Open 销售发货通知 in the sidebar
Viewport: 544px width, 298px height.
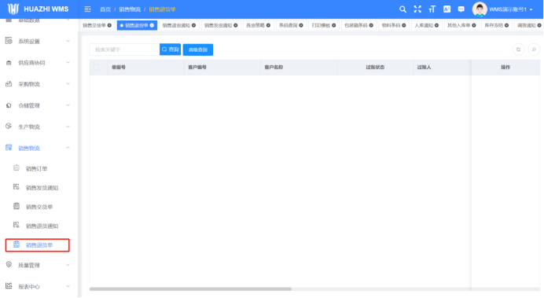[42, 188]
